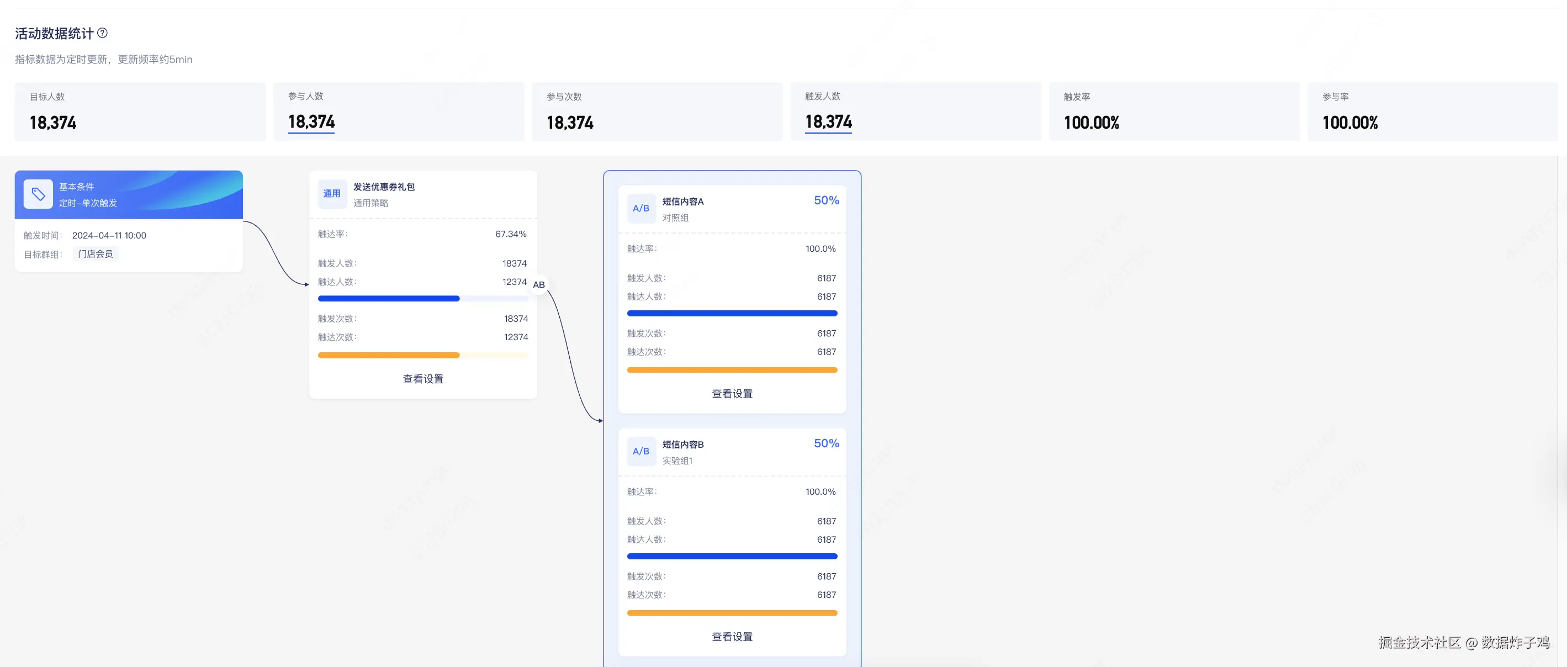
Task: Click the 短信内容B title
Action: point(683,444)
